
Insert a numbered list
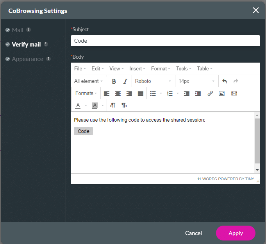[170, 93]
